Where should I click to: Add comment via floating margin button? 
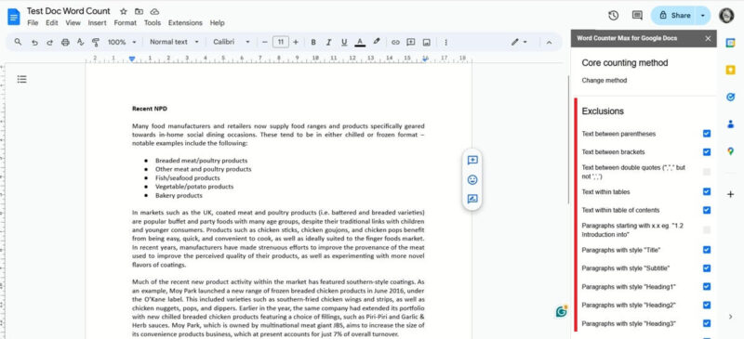click(x=472, y=161)
